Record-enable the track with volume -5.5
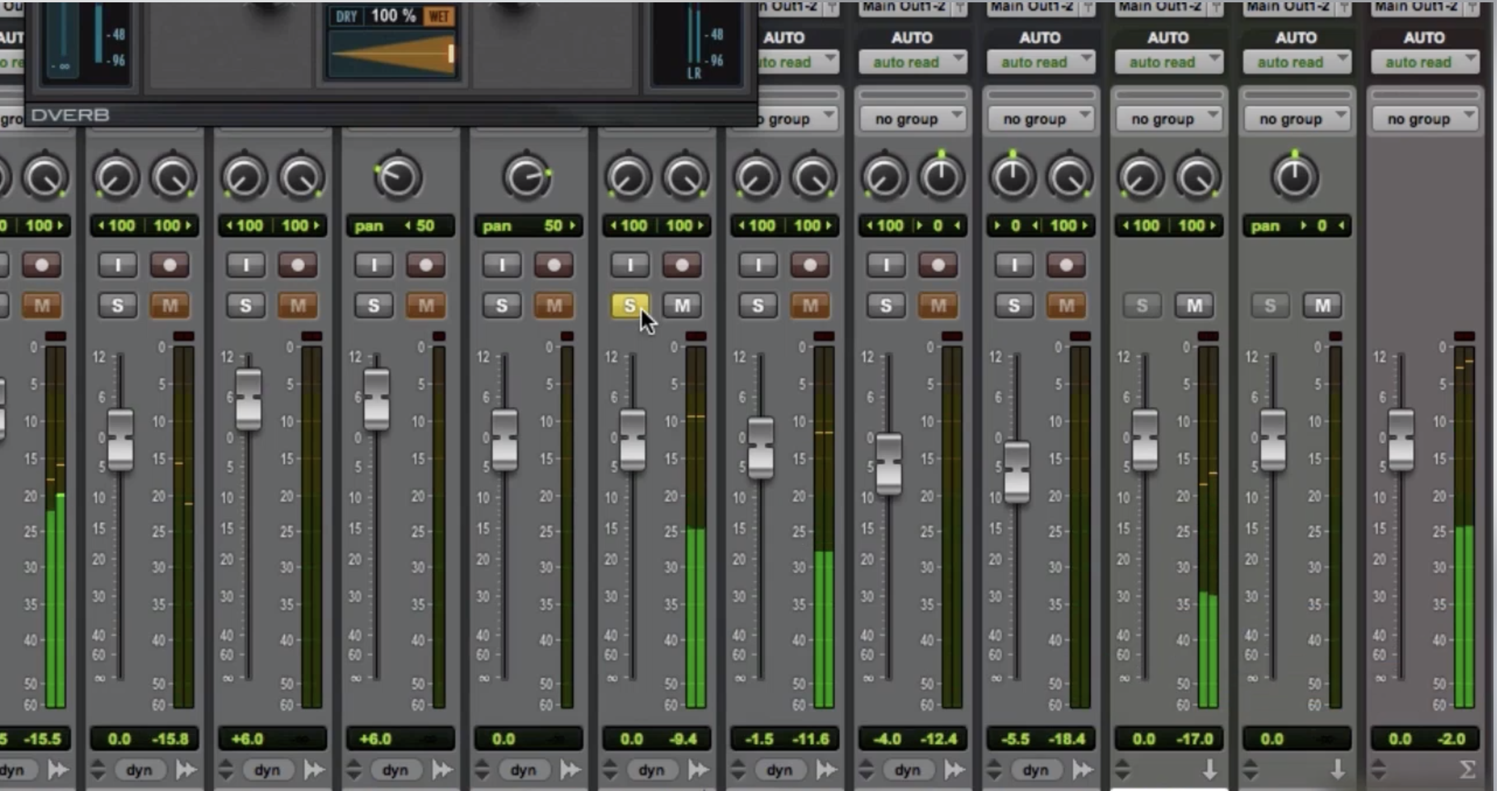 coord(1066,265)
